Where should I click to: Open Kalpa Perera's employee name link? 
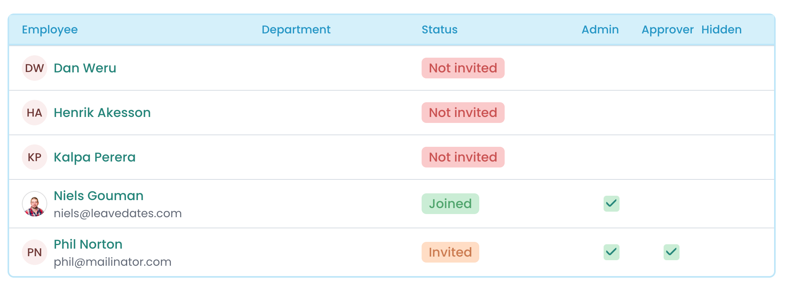(x=95, y=157)
